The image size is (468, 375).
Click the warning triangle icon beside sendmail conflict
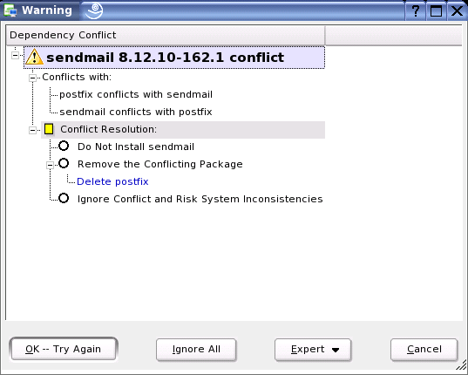[x=34, y=57]
